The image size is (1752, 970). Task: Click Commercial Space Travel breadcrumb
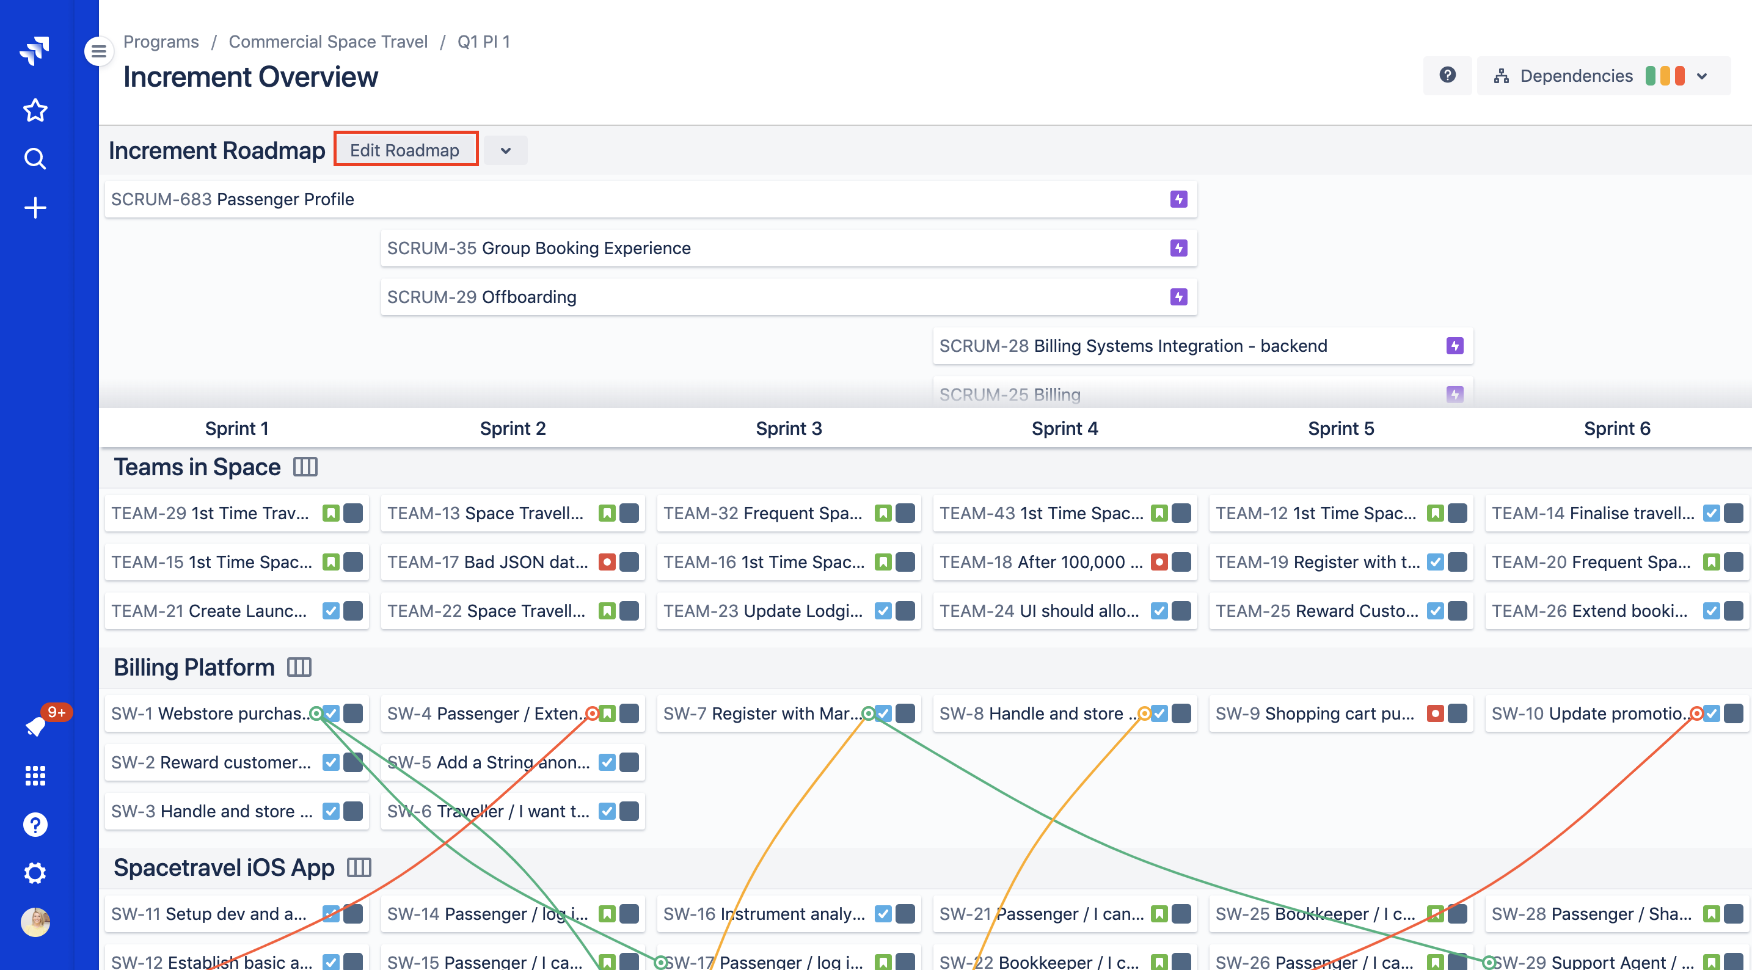[328, 42]
